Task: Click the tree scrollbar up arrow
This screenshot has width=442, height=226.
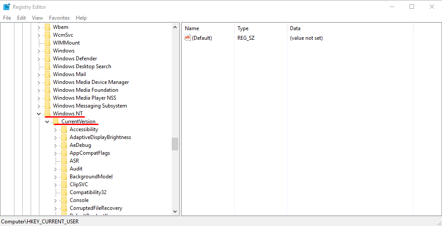Action: [175, 28]
